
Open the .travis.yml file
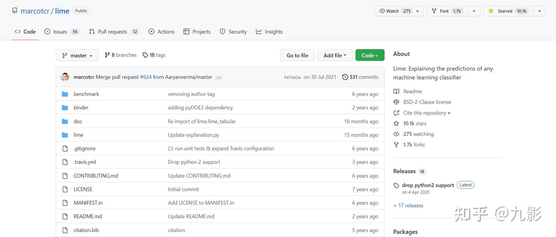pos(85,162)
